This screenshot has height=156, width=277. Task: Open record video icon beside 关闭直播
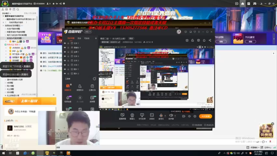click(x=184, y=116)
